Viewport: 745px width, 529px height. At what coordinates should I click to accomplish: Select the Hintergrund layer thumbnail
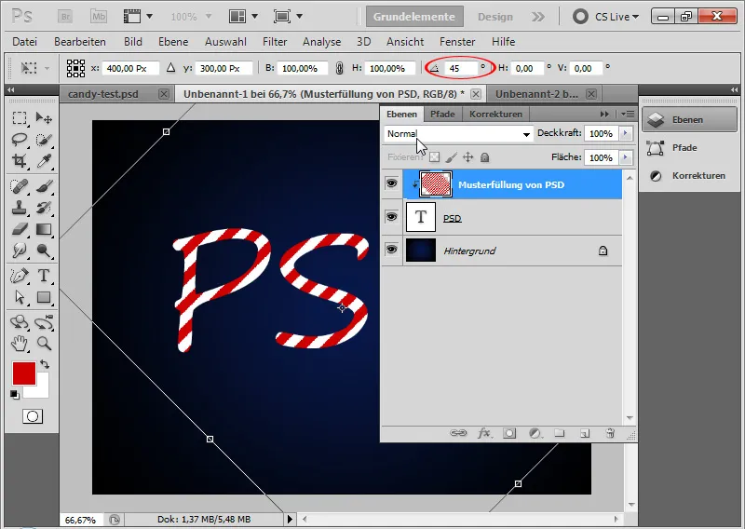(421, 250)
